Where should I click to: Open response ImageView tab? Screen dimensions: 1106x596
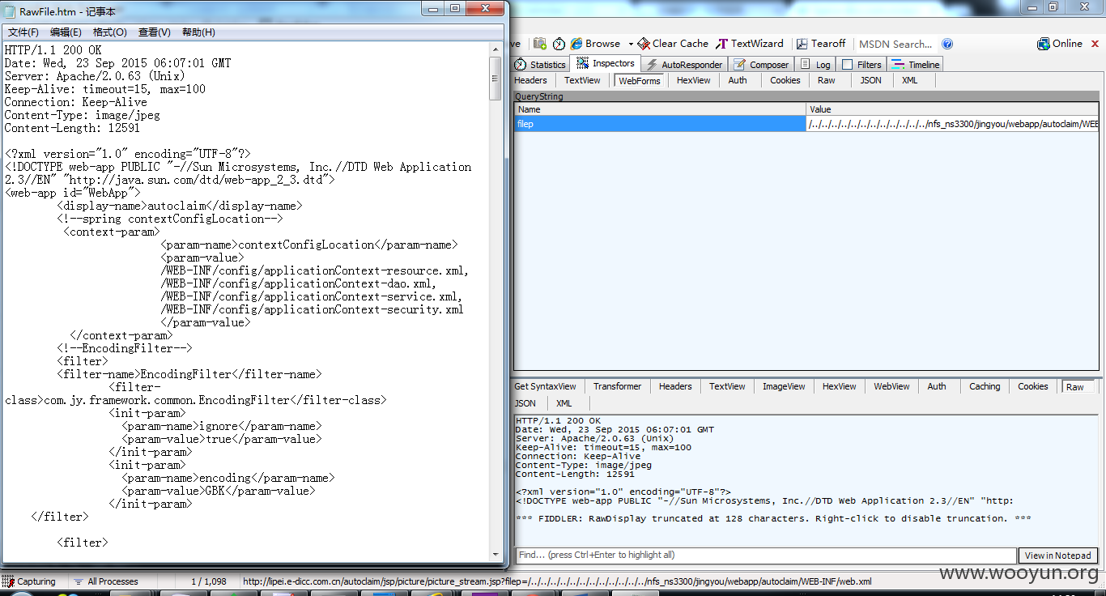pyautogui.click(x=784, y=386)
